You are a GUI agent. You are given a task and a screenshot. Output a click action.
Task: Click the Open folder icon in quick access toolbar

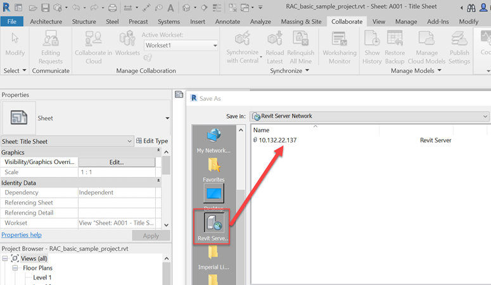tap(32, 8)
